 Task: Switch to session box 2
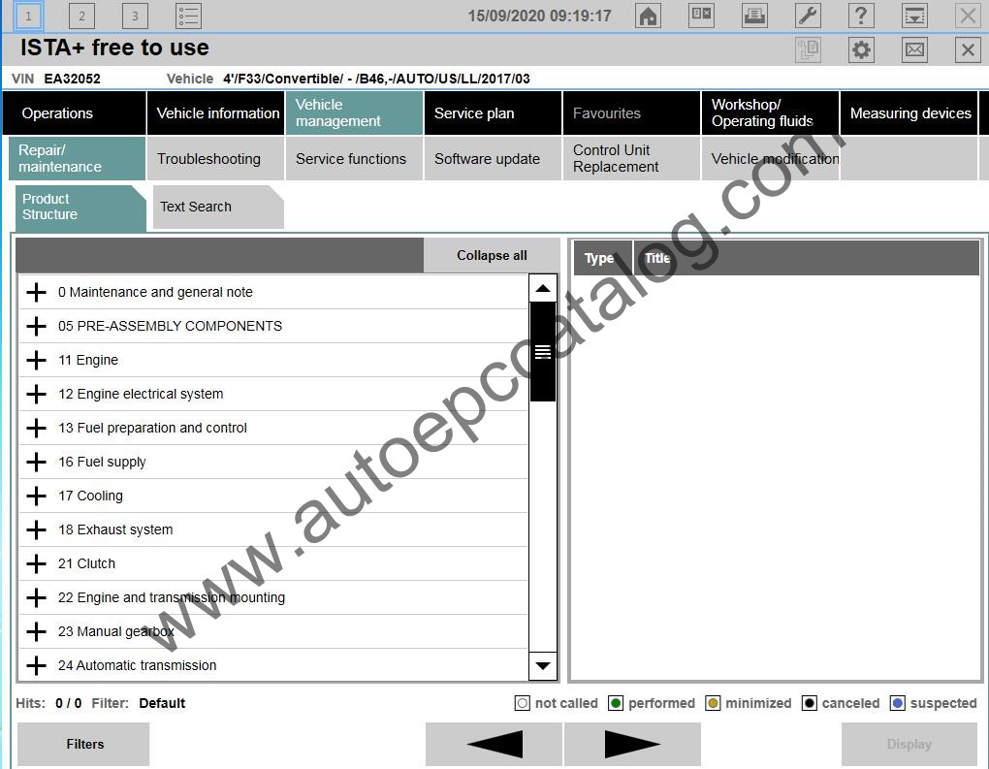[81, 16]
